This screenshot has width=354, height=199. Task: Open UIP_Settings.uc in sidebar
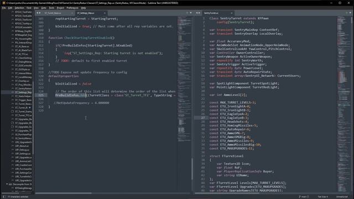(23, 154)
